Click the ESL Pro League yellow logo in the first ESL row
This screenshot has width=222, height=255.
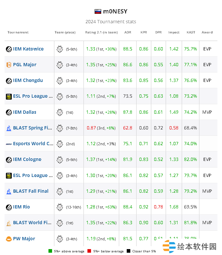(9, 97)
